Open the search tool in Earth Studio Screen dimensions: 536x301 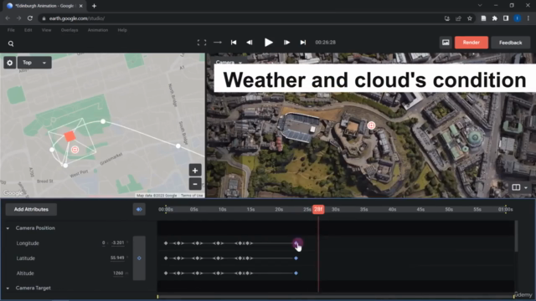pyautogui.click(x=11, y=43)
